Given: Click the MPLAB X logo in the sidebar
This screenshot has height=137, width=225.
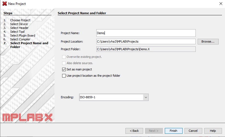Looking at the screenshot, I should pos(27,117).
